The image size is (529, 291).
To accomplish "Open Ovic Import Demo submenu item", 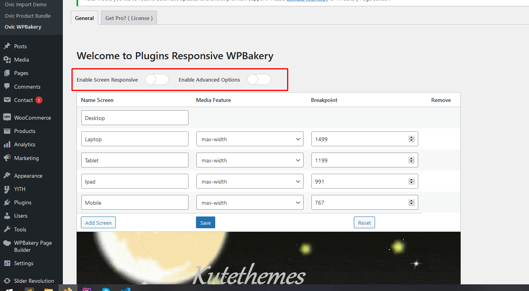I will (x=26, y=5).
